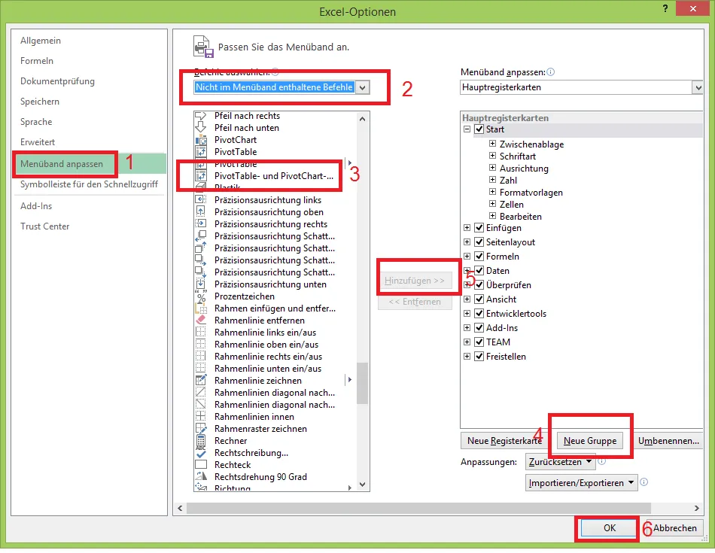Toggle the Überprüfen checkbox

(x=479, y=285)
